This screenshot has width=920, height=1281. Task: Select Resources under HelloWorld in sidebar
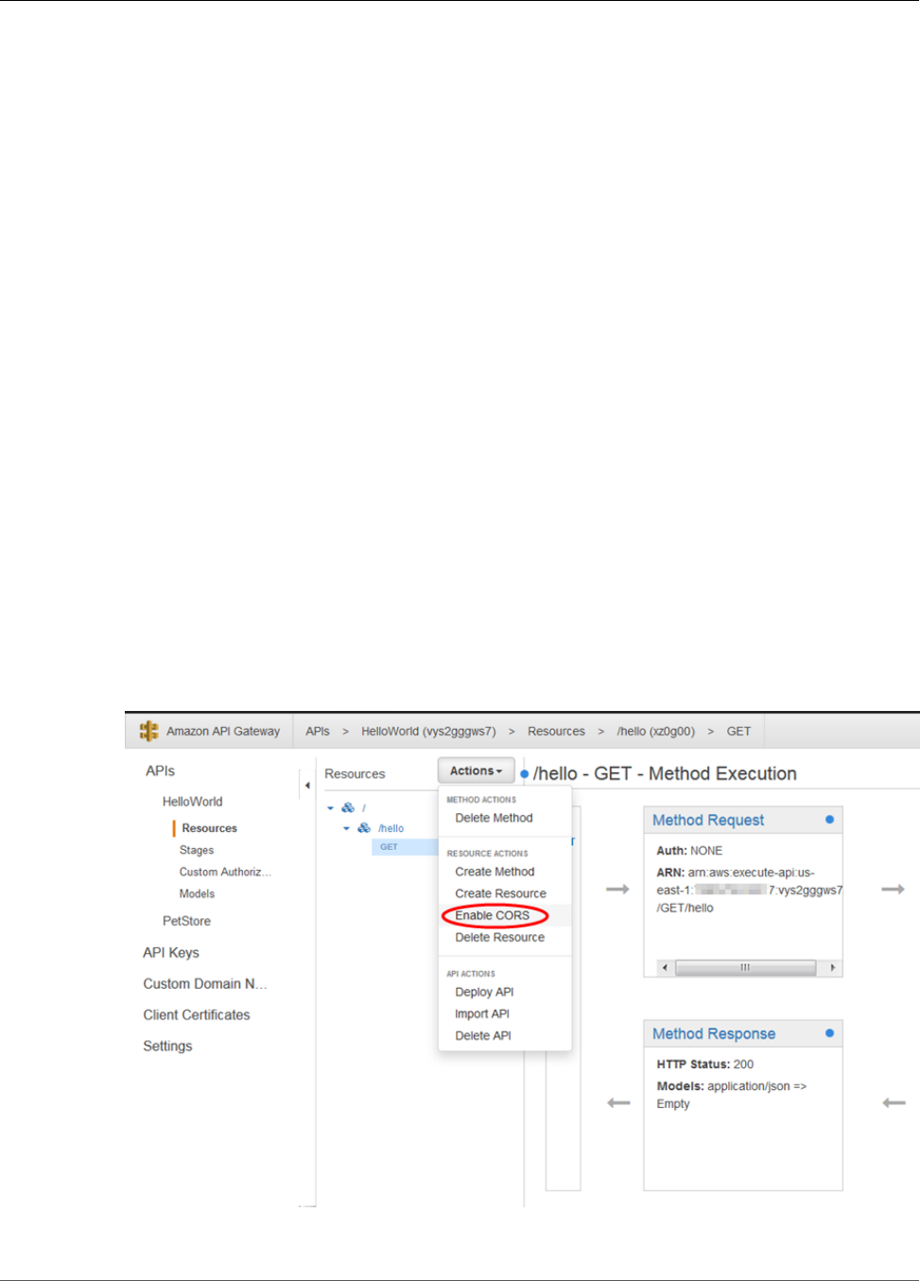[x=209, y=828]
